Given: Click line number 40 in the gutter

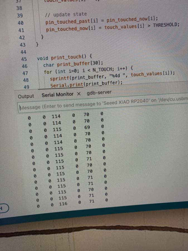Looking at the screenshot, I should coord(21,23).
